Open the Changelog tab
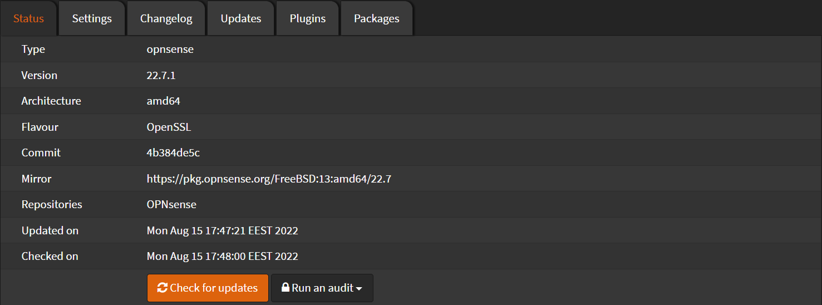The image size is (822, 305). click(166, 18)
